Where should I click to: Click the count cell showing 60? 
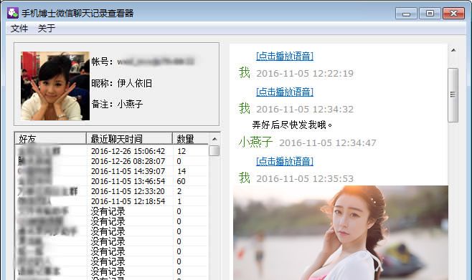coord(181,181)
